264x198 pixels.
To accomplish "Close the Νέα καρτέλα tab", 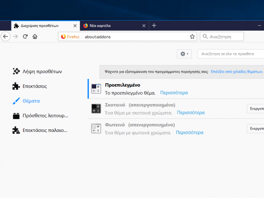I will point(144,26).
